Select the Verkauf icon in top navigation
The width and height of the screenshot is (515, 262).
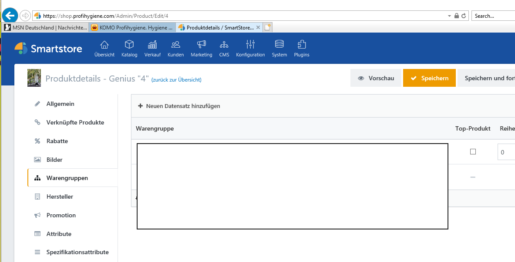point(152,45)
